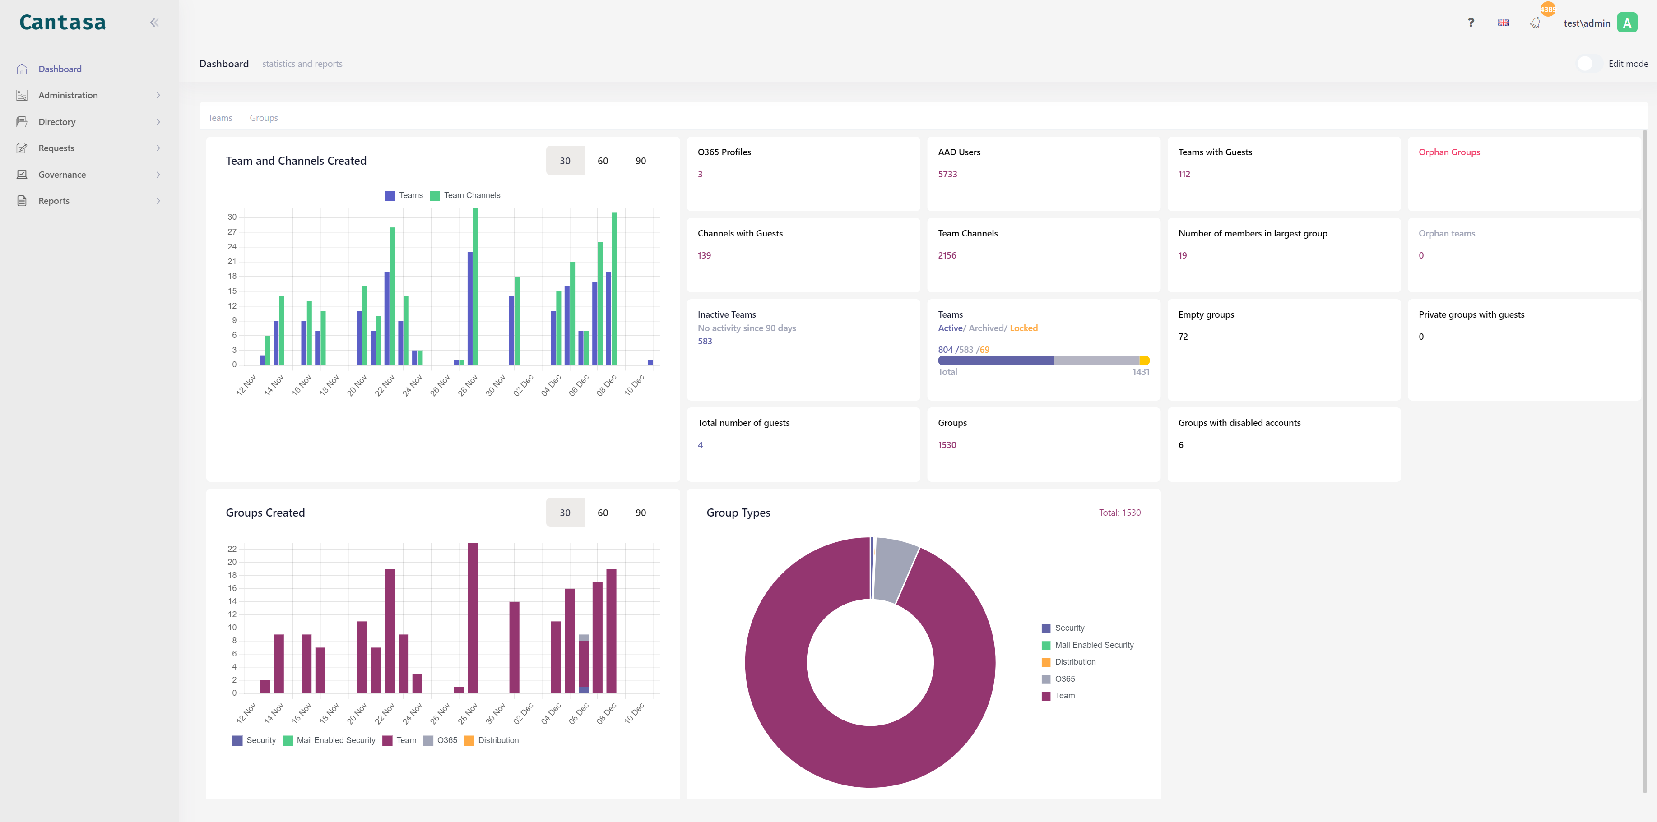Open help via question mark icon
This screenshot has width=1657, height=822.
(1471, 23)
